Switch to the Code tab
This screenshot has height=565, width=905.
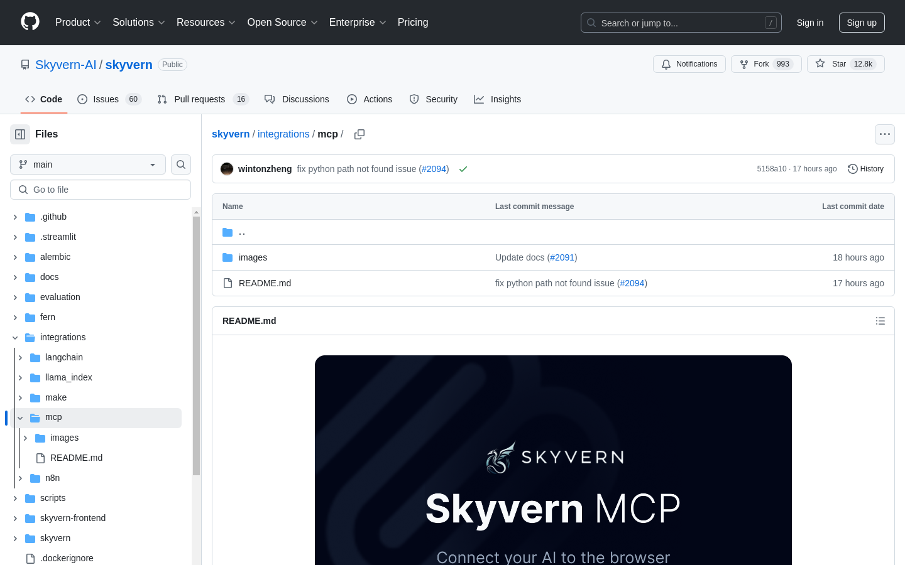tap(44, 99)
